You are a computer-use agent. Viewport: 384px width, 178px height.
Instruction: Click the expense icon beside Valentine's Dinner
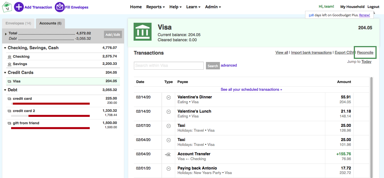pos(168,97)
